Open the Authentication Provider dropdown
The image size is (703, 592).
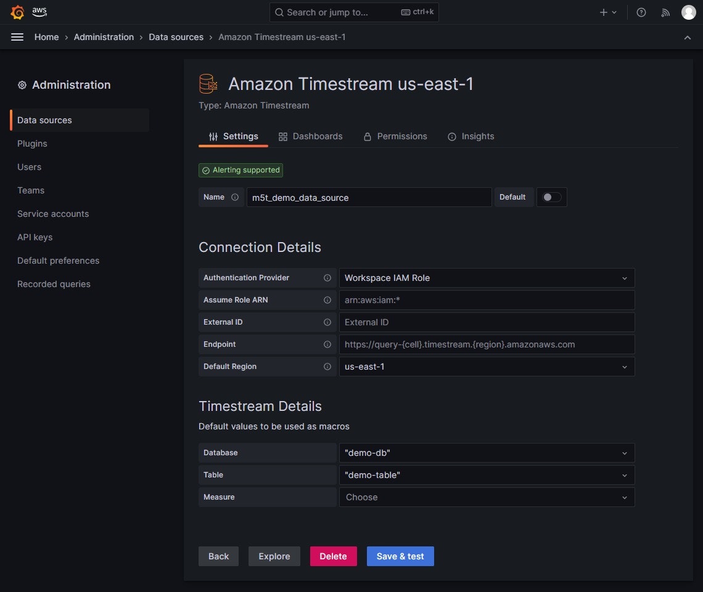[487, 278]
